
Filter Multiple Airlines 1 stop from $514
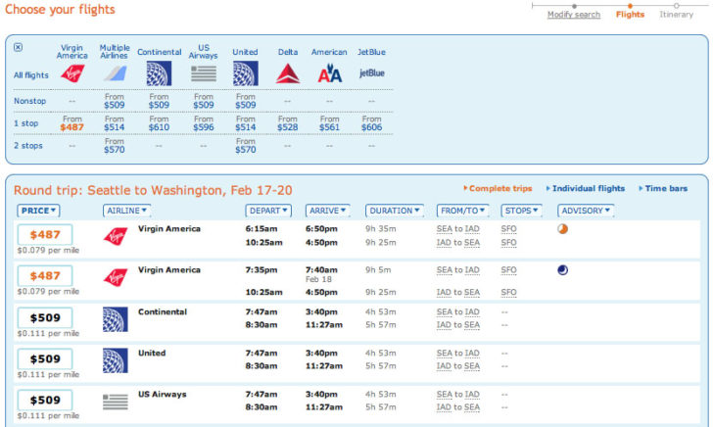coord(115,123)
